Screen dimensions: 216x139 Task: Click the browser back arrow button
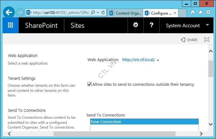9,13
